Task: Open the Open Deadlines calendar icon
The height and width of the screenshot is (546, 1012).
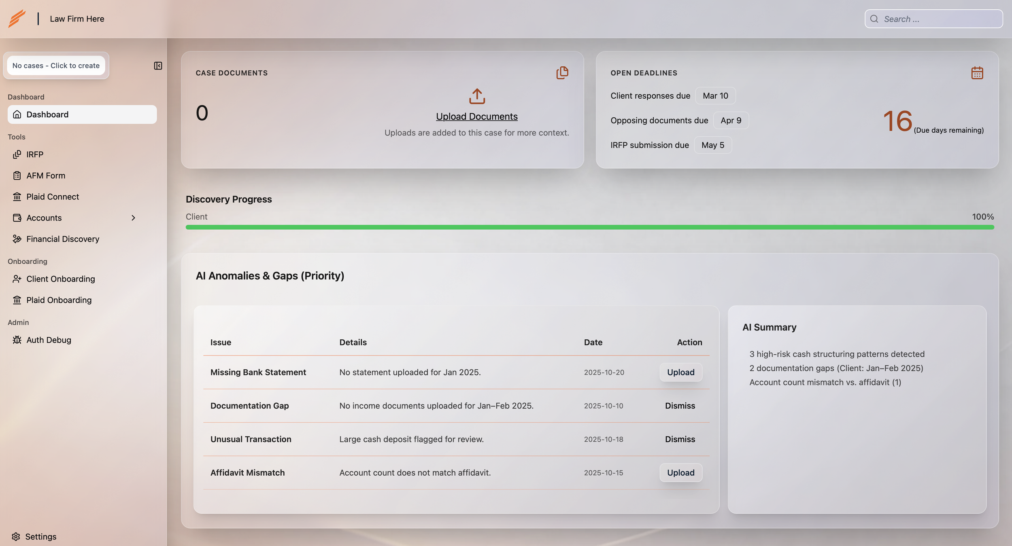Action: pyautogui.click(x=977, y=73)
